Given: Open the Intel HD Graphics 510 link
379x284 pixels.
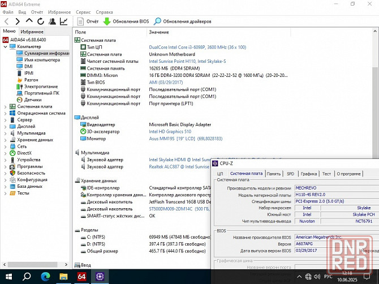Looking at the screenshot, I should click(x=170, y=131).
